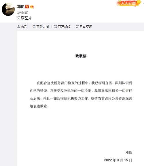Image resolution: width=144 pixels, height=166 pixels.
Task: Click the 人人公益 charity banner
Action: 129,3
